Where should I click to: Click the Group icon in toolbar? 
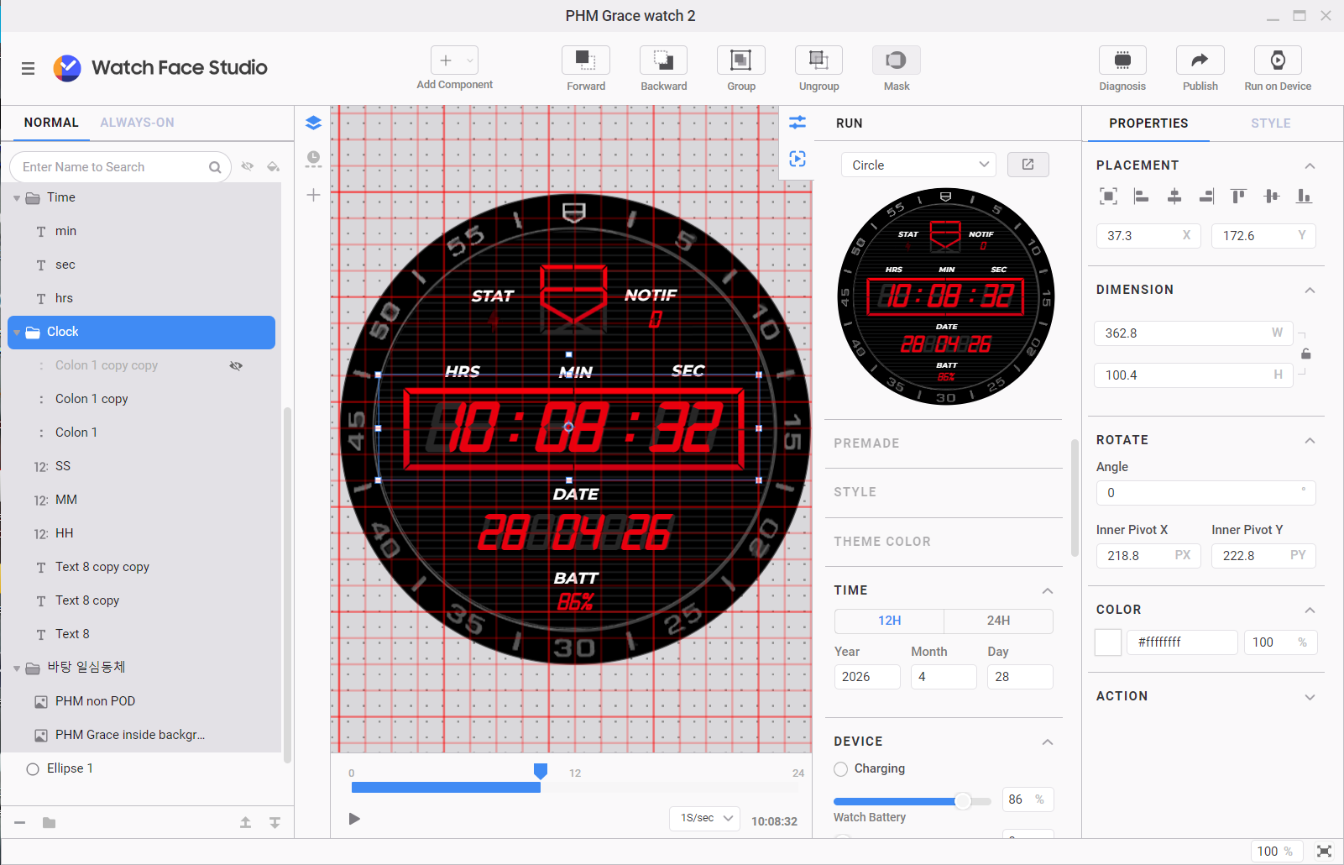[x=740, y=60]
